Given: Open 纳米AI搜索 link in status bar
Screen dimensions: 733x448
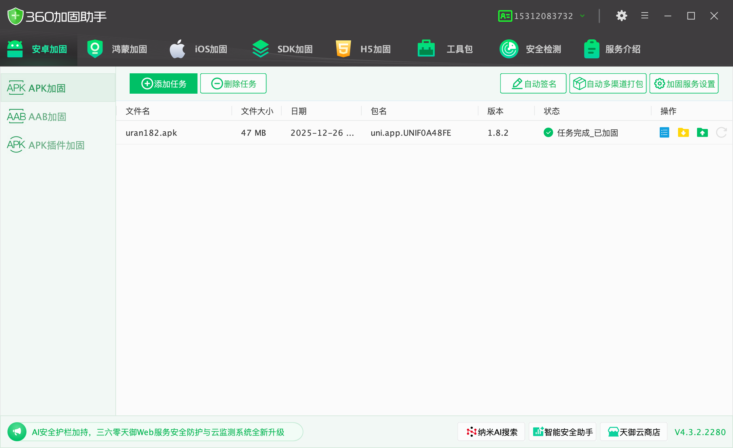Looking at the screenshot, I should pos(491,432).
